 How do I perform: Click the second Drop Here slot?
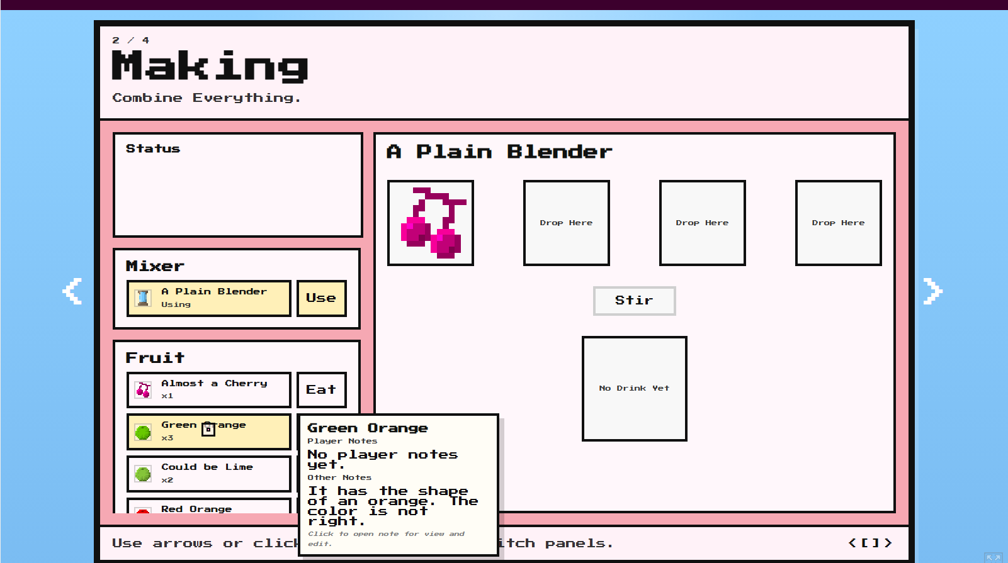567,223
